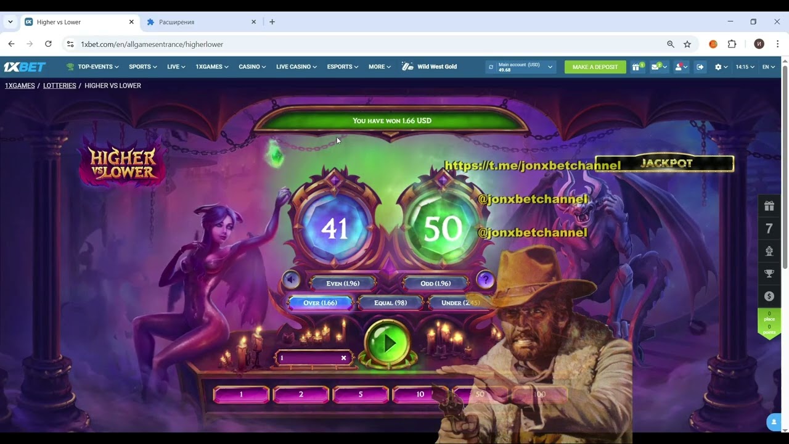Screen dimensions: 789x444
Task: Open the dollar coin sidebar icon
Action: (x=769, y=296)
